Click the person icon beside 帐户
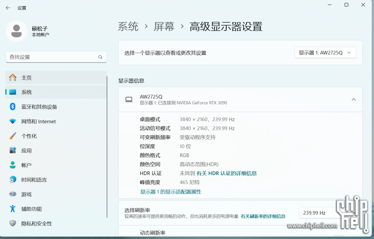 pyautogui.click(x=13, y=165)
